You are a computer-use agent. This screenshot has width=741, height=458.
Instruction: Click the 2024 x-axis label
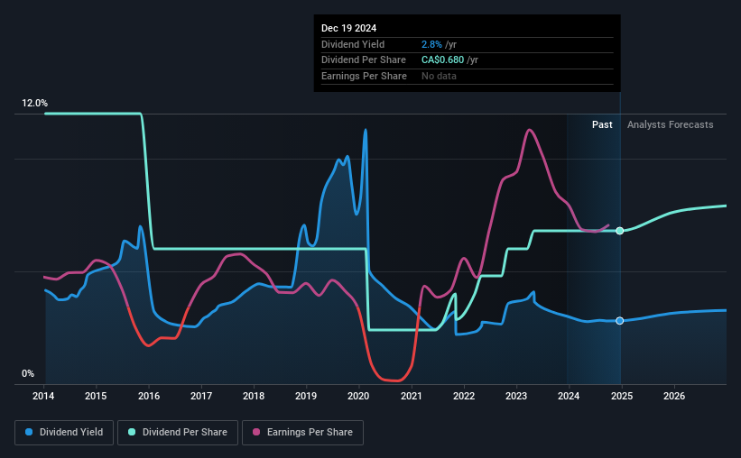click(569, 396)
